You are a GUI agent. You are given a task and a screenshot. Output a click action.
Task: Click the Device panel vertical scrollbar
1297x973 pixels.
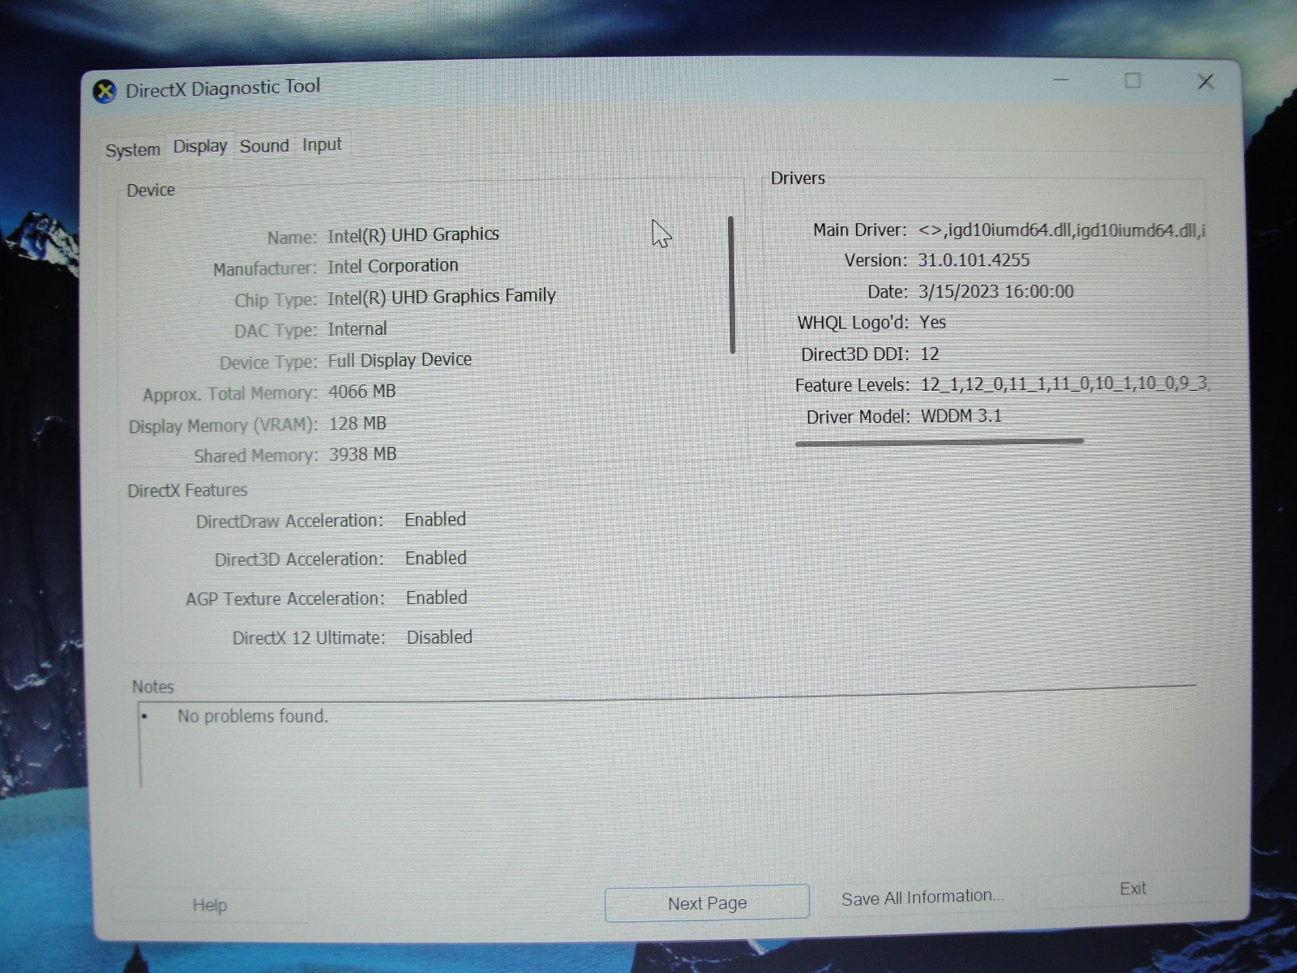732,284
